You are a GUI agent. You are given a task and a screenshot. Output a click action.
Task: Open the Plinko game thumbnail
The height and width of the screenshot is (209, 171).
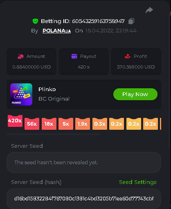pos(21,94)
